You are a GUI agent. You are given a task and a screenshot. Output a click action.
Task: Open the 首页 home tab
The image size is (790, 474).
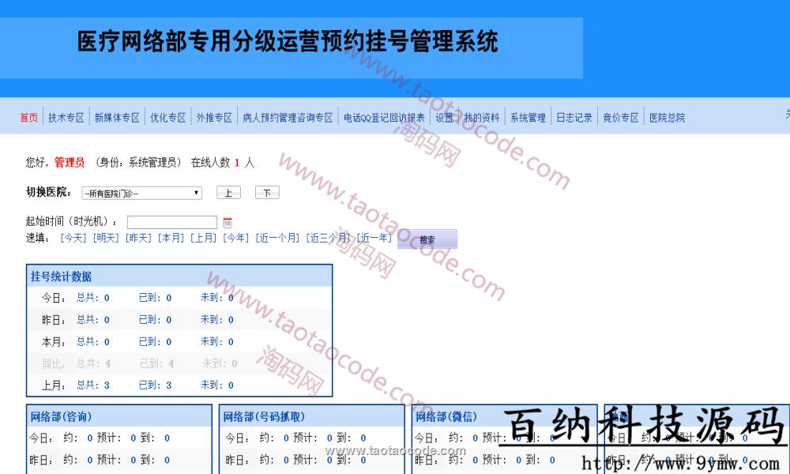[x=29, y=118]
